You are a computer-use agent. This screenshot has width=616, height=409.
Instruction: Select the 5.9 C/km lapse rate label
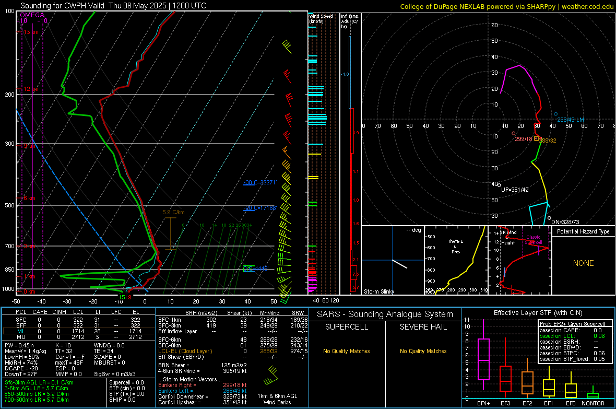[173, 213]
